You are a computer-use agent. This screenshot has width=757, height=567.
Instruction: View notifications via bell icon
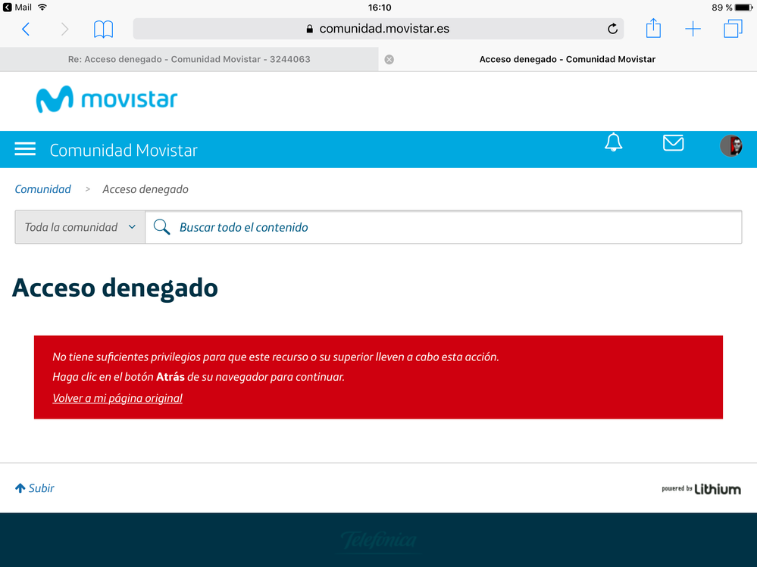[613, 143]
